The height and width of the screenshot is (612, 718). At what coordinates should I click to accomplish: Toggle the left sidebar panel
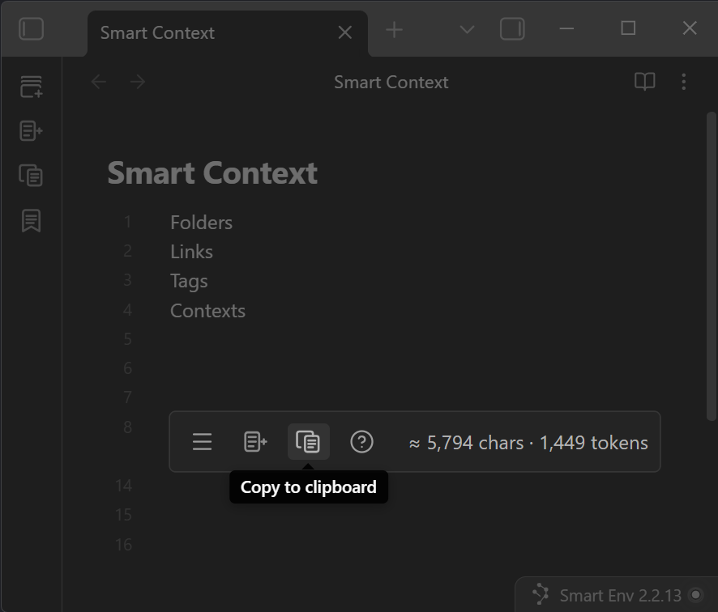(x=31, y=30)
